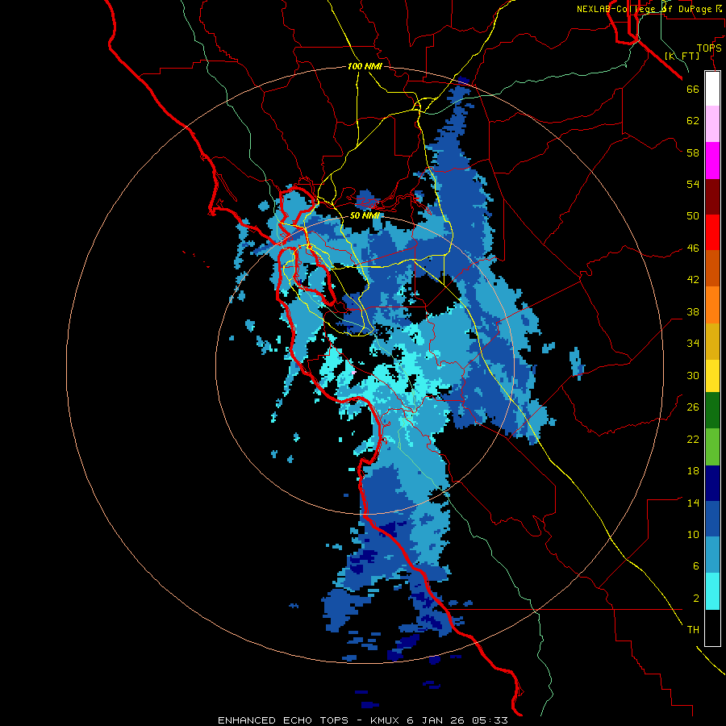Click the cyan legend swatch
726x726 pixels.
(712, 591)
